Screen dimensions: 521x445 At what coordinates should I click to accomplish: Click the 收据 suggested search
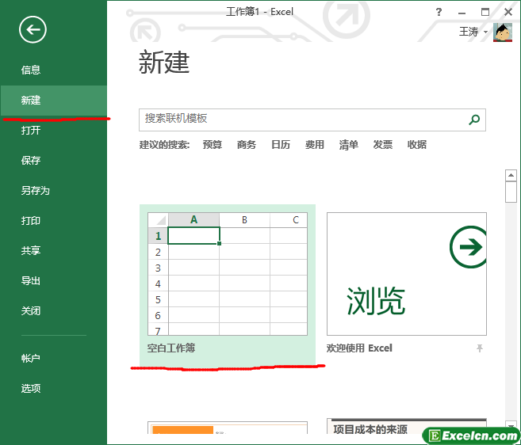point(416,145)
